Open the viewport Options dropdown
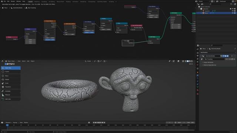This screenshot has width=237, height=133. tap(191, 64)
